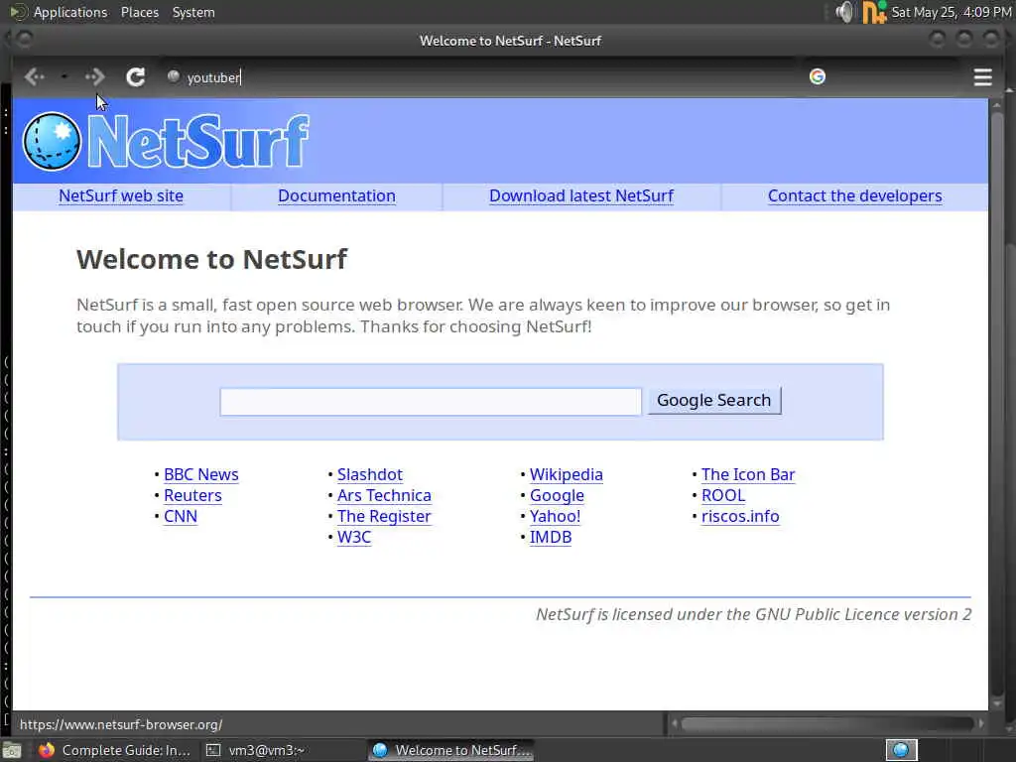Visit the Slashdot link

click(x=369, y=474)
